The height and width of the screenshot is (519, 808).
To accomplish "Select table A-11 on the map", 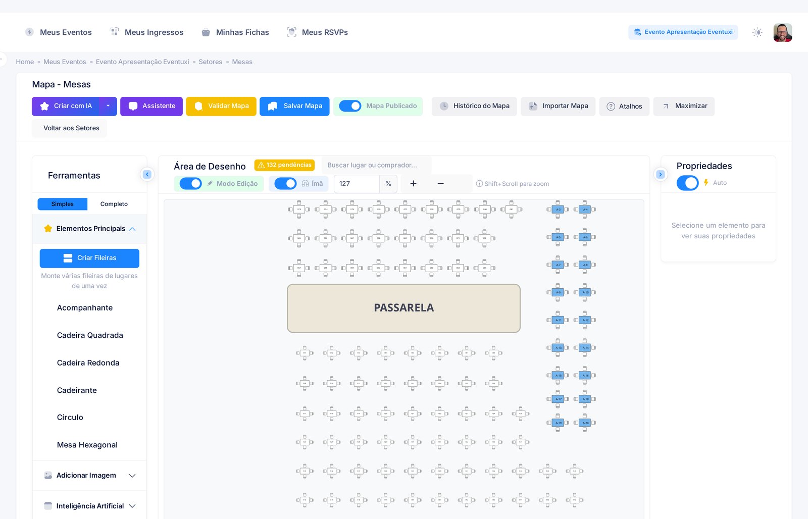I will pos(558,320).
